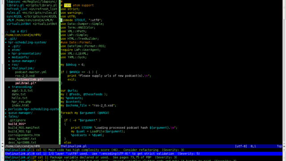The width and height of the screenshot is (286, 161).
Task: Open desc_hpr0987.txt file
Action: point(22,139)
